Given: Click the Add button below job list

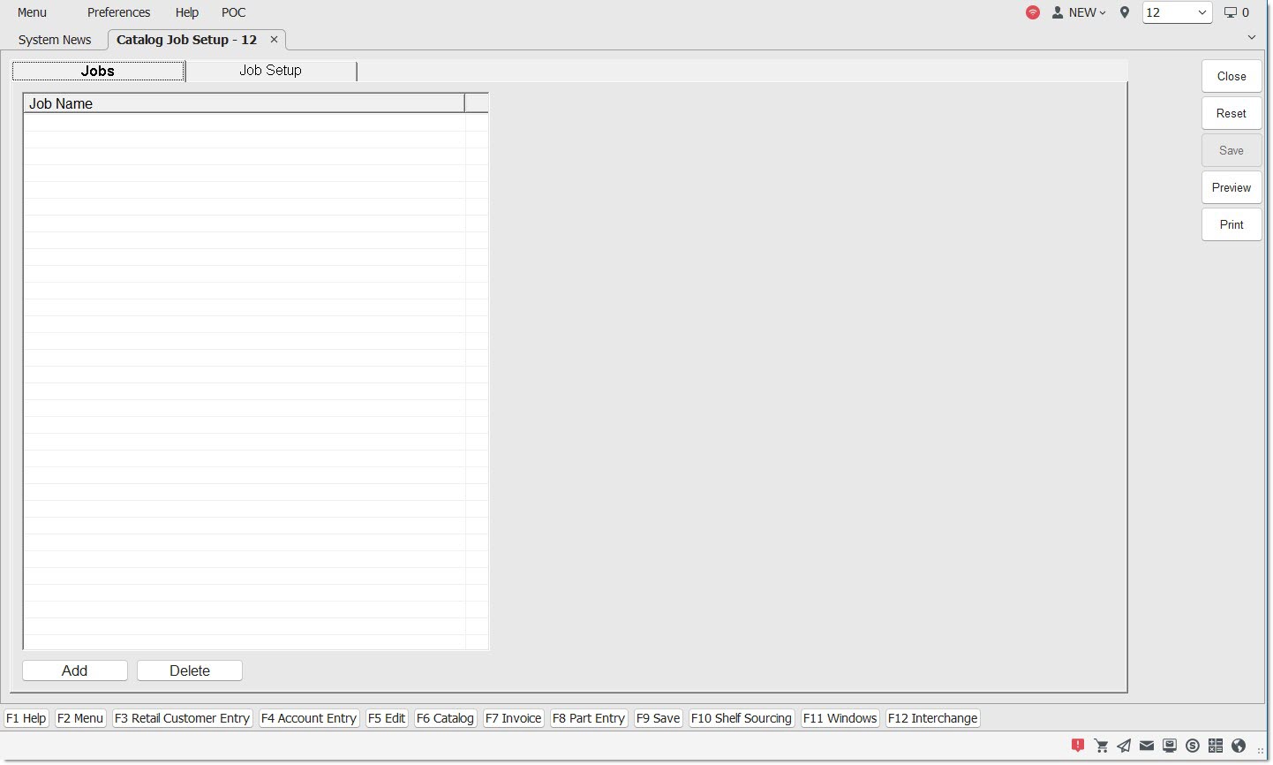Looking at the screenshot, I should tap(75, 670).
